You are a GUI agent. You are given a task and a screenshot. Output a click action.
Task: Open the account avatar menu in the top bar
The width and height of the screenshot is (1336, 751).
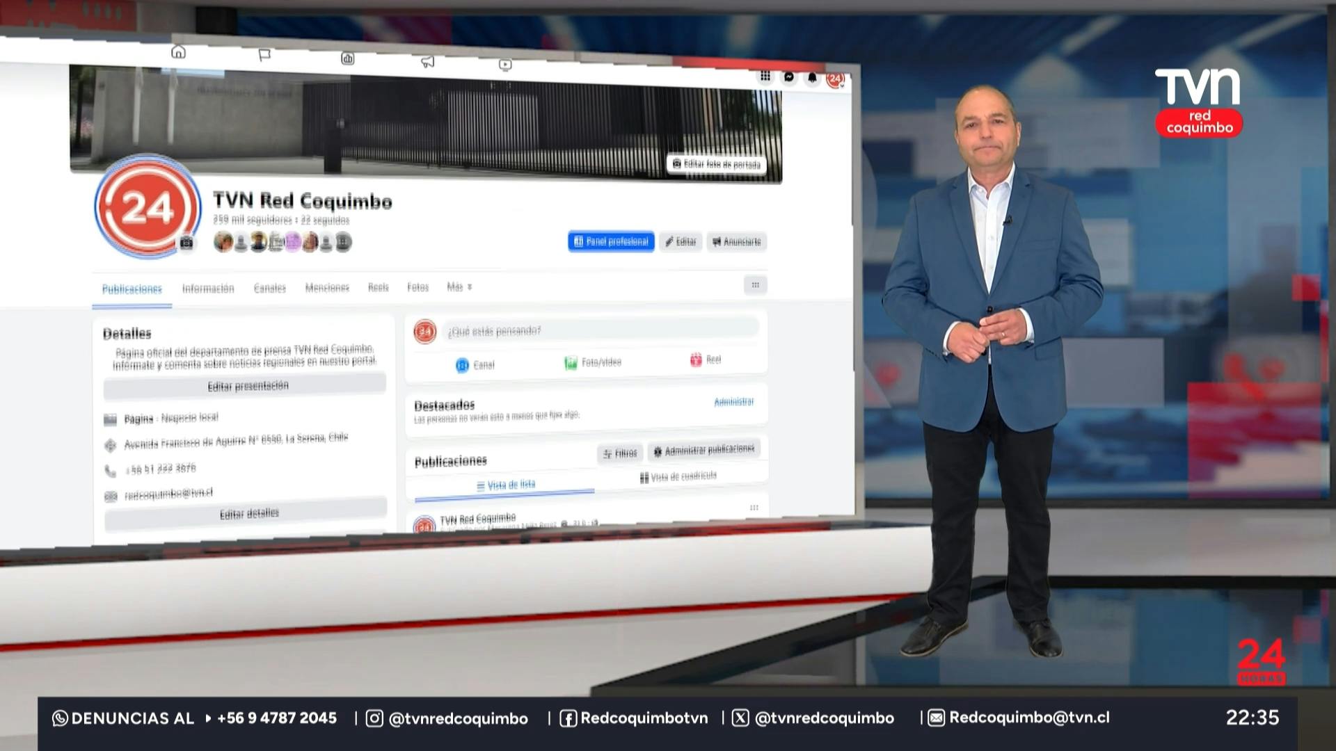(836, 79)
